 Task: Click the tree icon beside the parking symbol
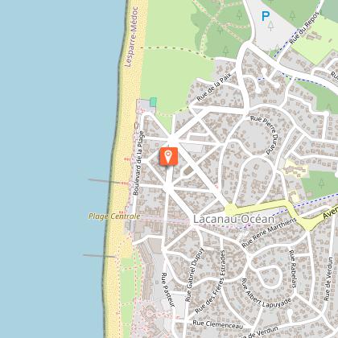(270, 26)
